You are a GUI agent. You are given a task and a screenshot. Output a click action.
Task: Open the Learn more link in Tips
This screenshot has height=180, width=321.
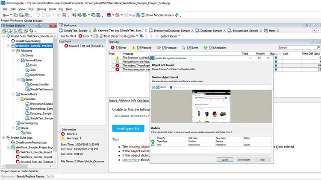tap(131, 160)
